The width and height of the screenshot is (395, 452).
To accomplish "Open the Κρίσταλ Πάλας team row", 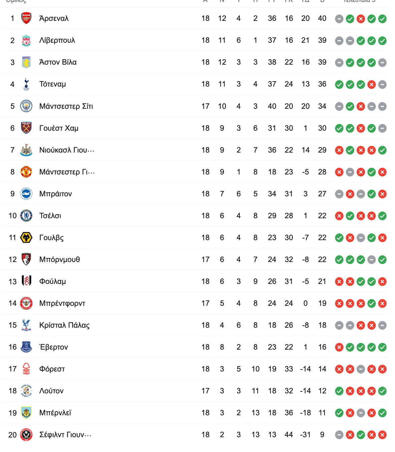I will point(197,325).
